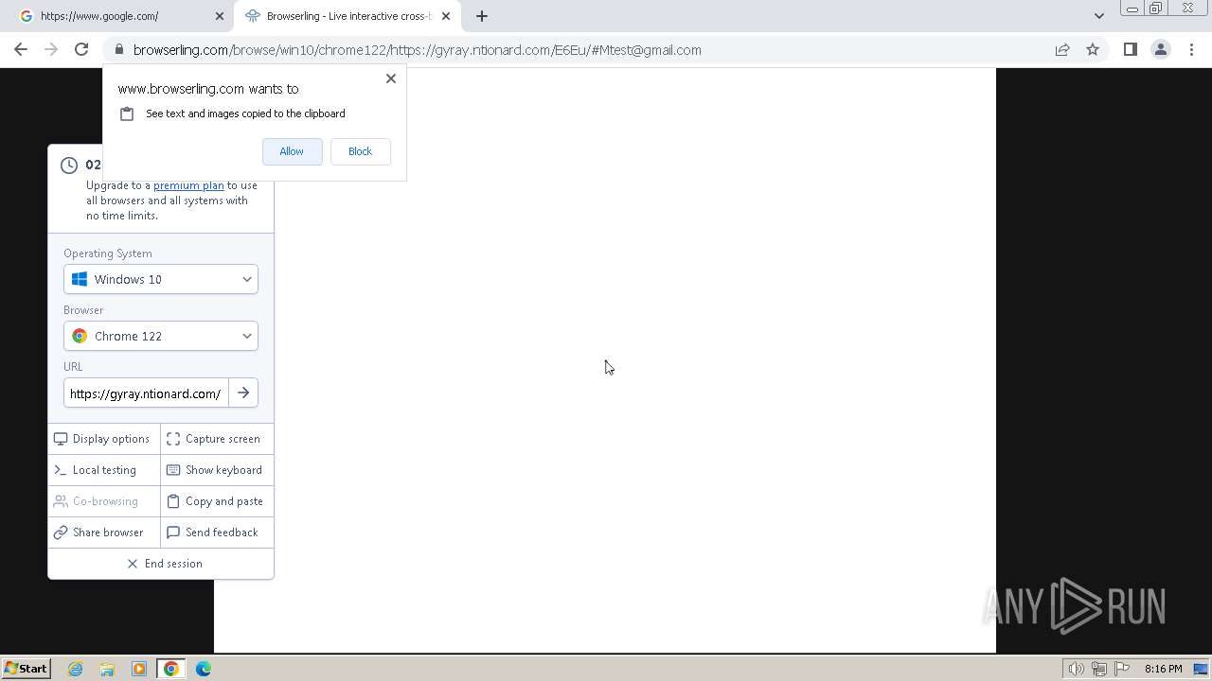Open the network tray icon
This screenshot has width=1212, height=681.
[x=1099, y=669]
